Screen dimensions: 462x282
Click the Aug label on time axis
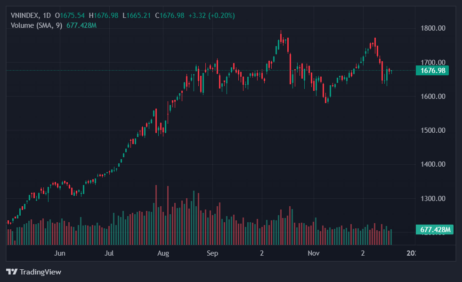pos(163,253)
